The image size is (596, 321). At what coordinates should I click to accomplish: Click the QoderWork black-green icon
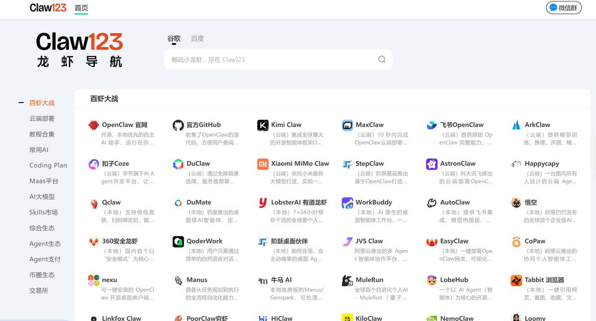178,241
